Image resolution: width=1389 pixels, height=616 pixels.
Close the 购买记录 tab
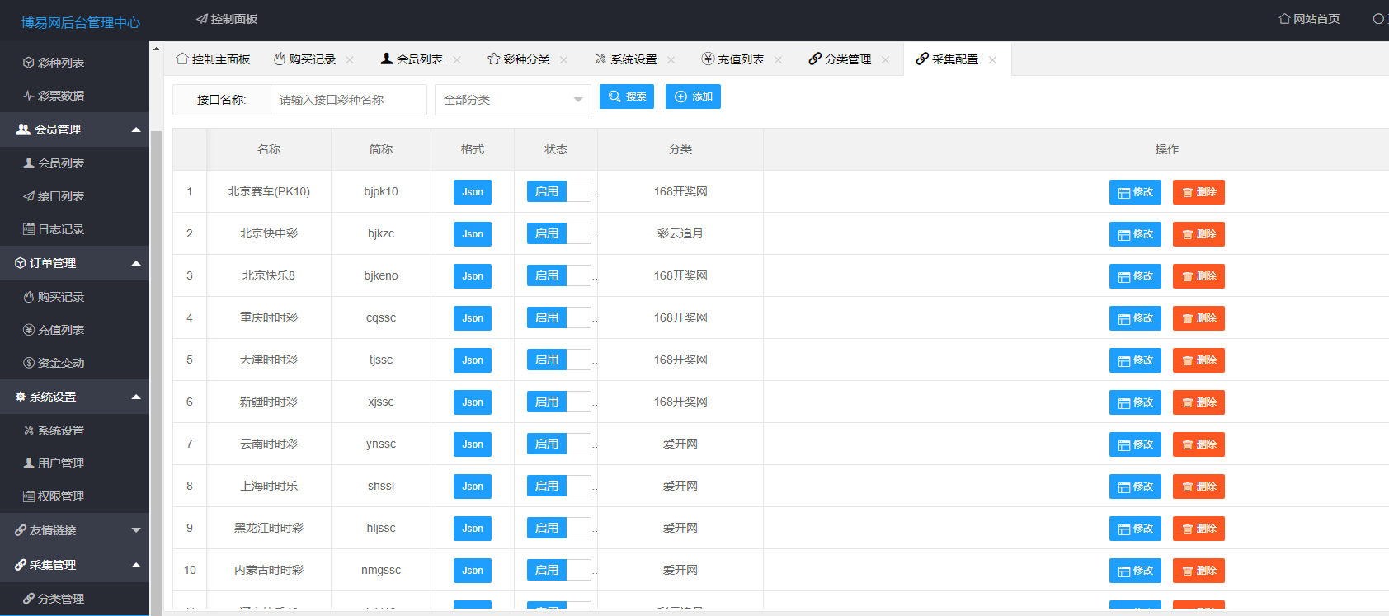pyautogui.click(x=350, y=60)
